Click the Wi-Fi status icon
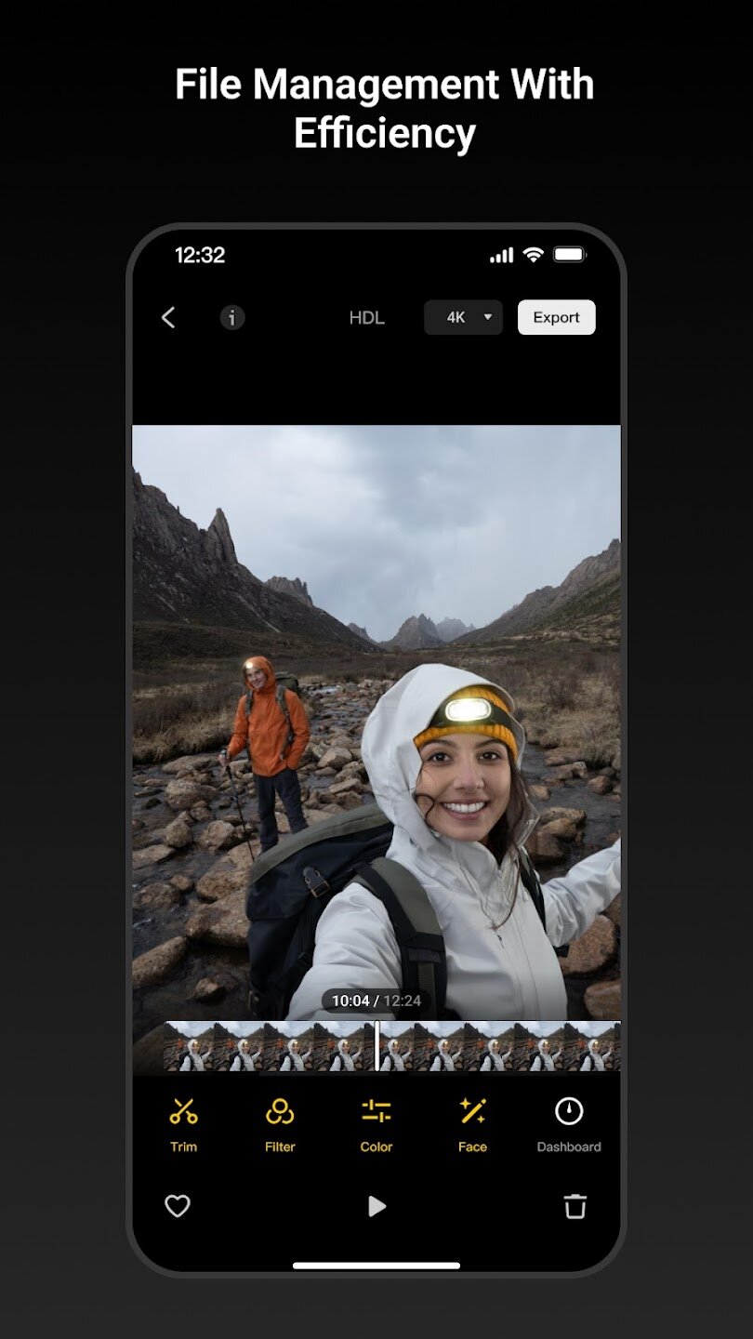This screenshot has width=753, height=1339. (534, 255)
